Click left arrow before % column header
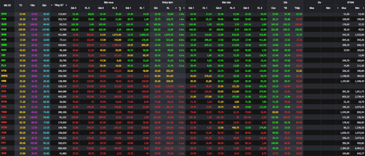Viewport: 365px width, 156px height. [176, 8]
